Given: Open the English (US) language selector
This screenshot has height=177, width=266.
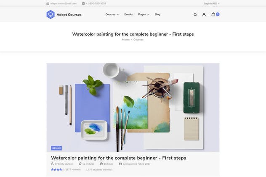Looking at the screenshot, I should click(211, 3).
